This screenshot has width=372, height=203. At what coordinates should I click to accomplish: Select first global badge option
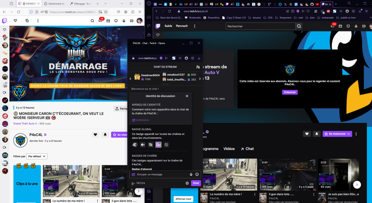click(135, 145)
